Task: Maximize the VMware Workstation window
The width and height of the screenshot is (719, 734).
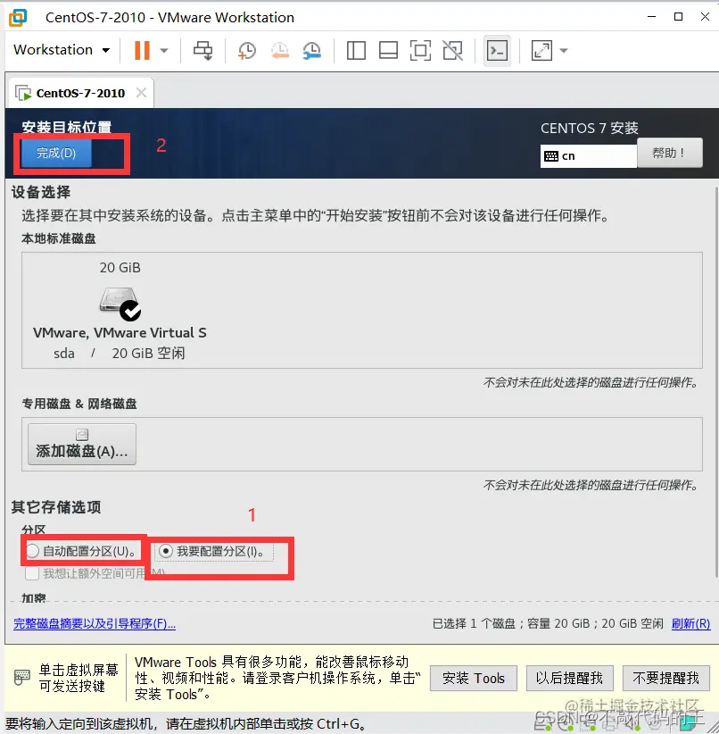Action: tap(678, 17)
